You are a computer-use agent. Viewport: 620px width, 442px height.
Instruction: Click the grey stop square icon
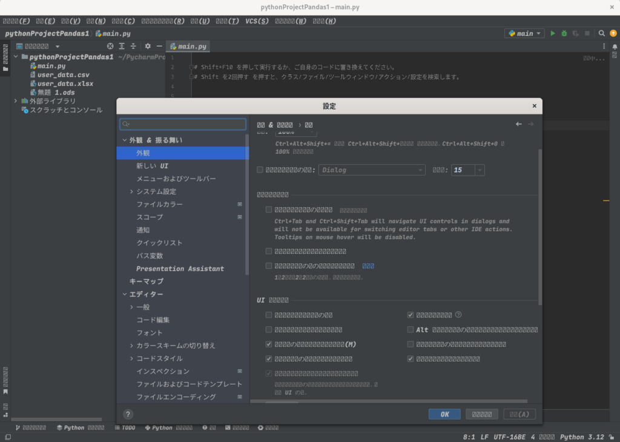[x=587, y=34]
